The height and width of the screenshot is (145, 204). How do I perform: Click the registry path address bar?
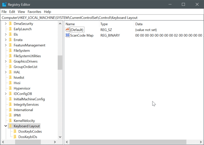pos(102,18)
